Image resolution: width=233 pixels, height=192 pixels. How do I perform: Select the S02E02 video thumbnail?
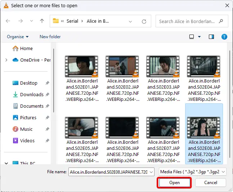click(x=122, y=66)
